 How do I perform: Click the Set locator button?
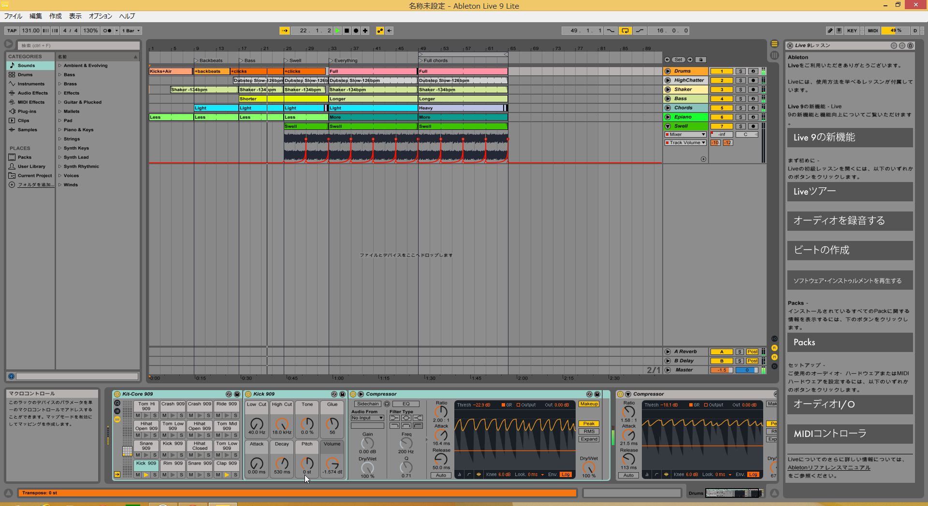[679, 60]
